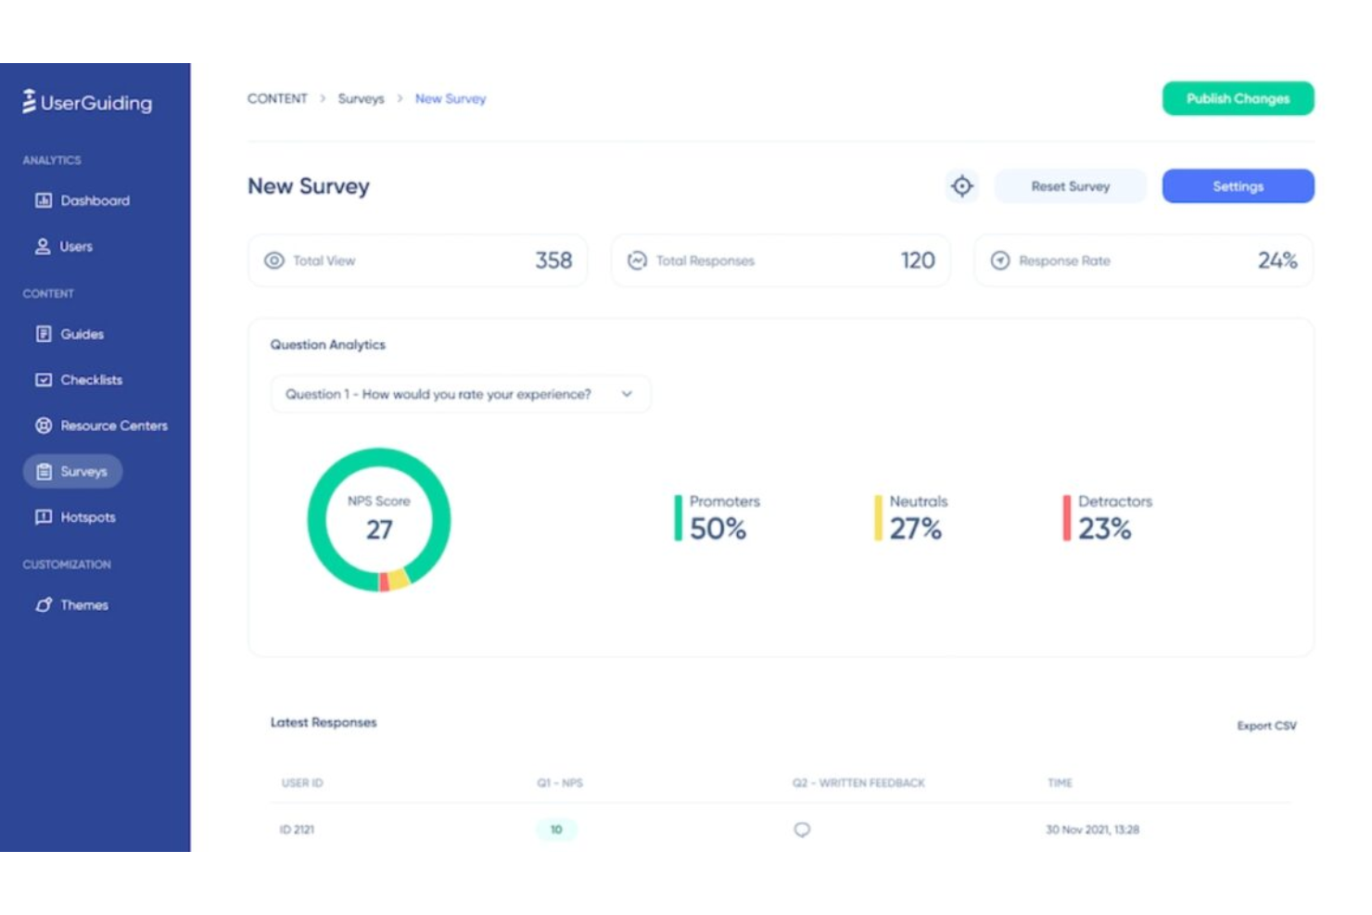Click the 30 Nov 2021, 13:28 timestamp

(1092, 830)
